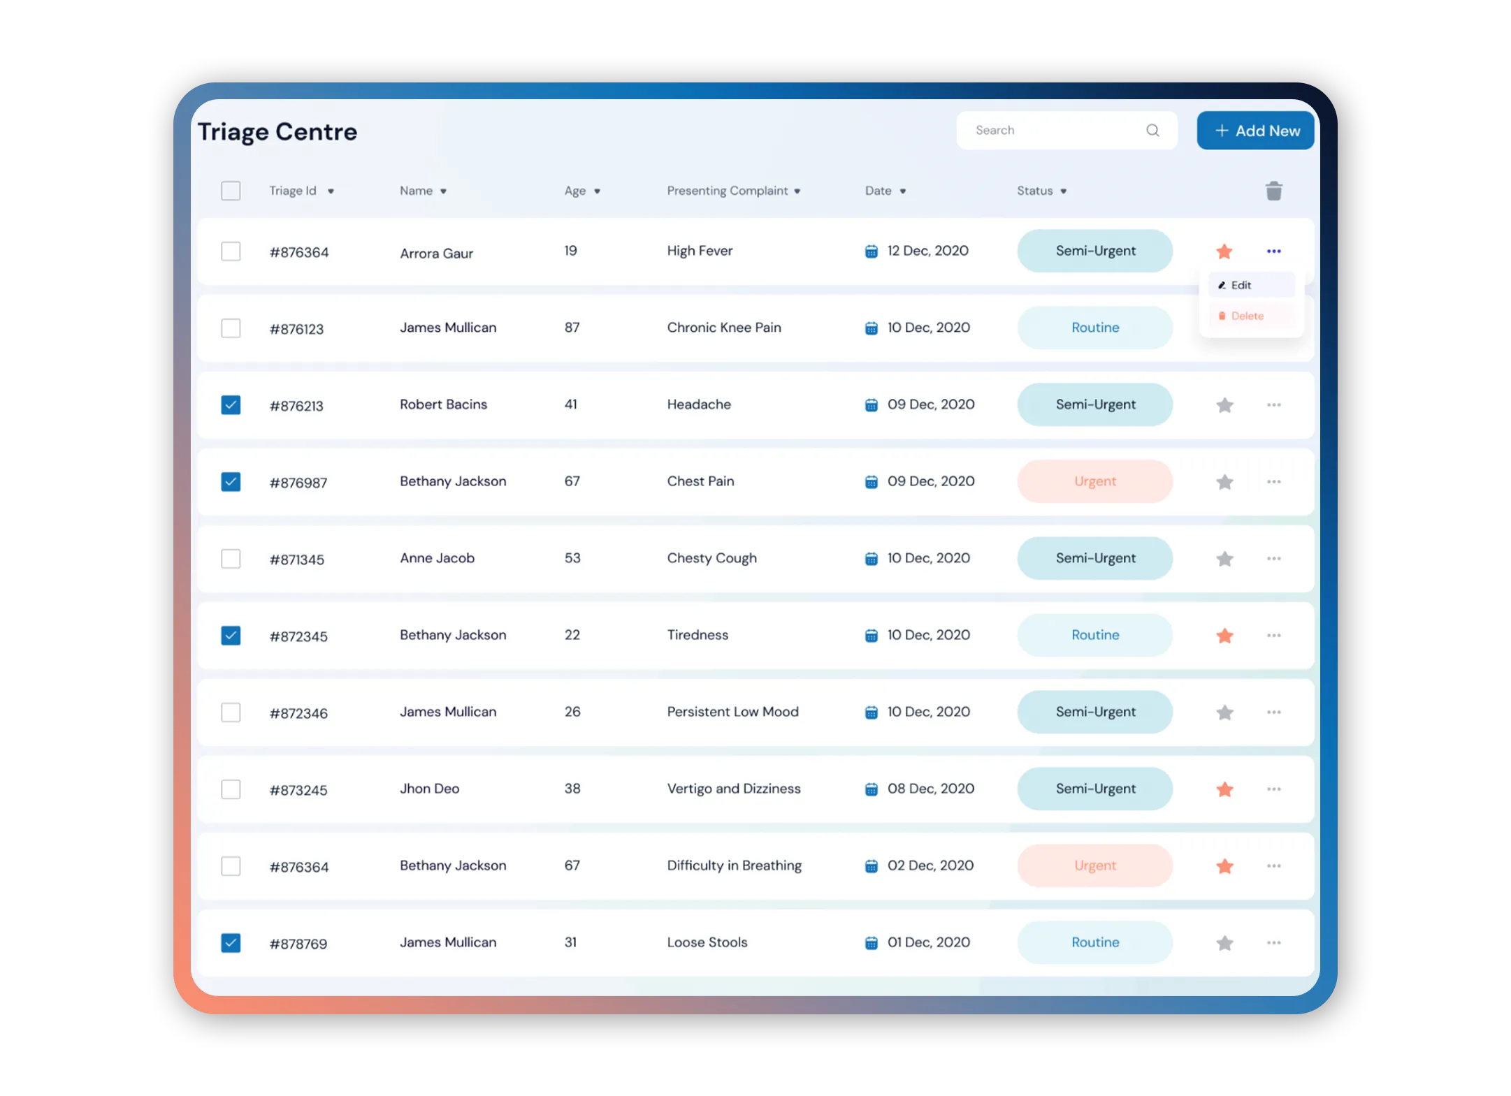Unstar the Arrora Gaur row
Image resolution: width=1511 pixels, height=1096 pixels.
(x=1224, y=251)
